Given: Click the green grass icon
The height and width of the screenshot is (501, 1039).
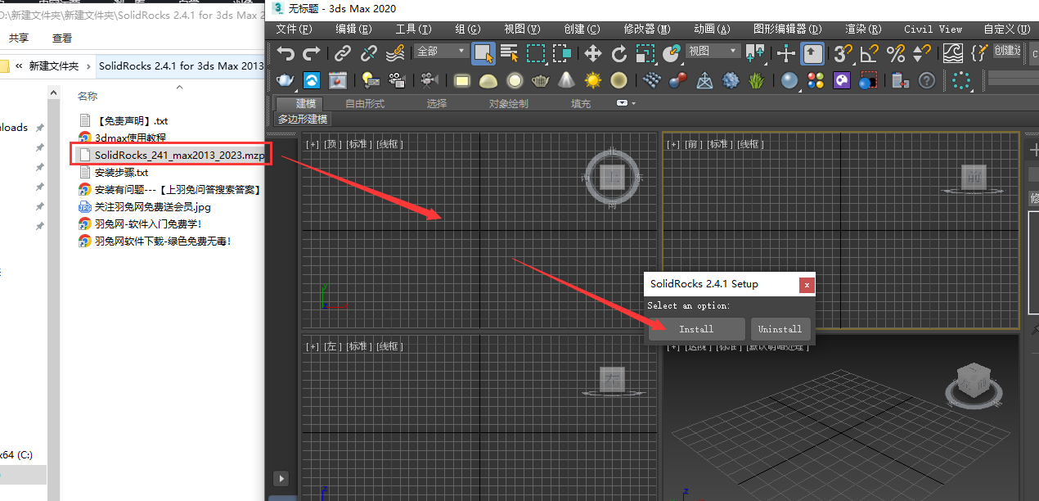Looking at the screenshot, I should click(x=757, y=80).
